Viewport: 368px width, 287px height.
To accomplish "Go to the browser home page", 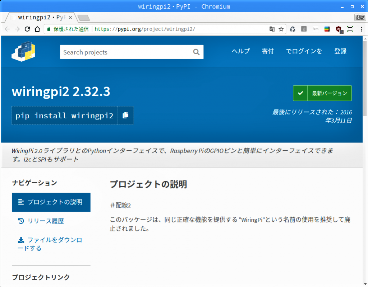I will tap(37, 29).
